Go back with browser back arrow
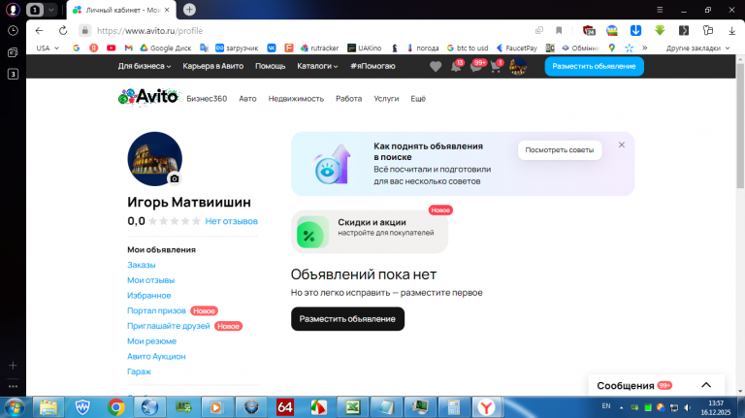The image size is (745, 418). pos(40,30)
